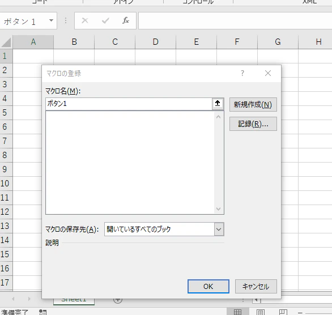This screenshot has height=315, width=332.
Task: Click the formula bar input area
Action: [x=235, y=21]
